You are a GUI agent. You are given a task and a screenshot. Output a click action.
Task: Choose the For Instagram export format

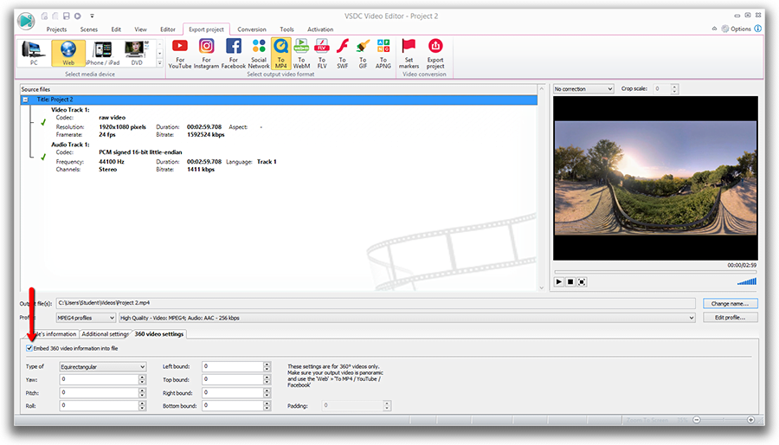pyautogui.click(x=206, y=54)
